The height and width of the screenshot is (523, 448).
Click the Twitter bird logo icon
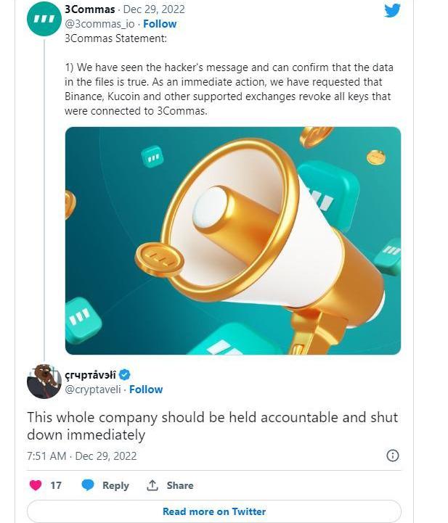tap(392, 10)
